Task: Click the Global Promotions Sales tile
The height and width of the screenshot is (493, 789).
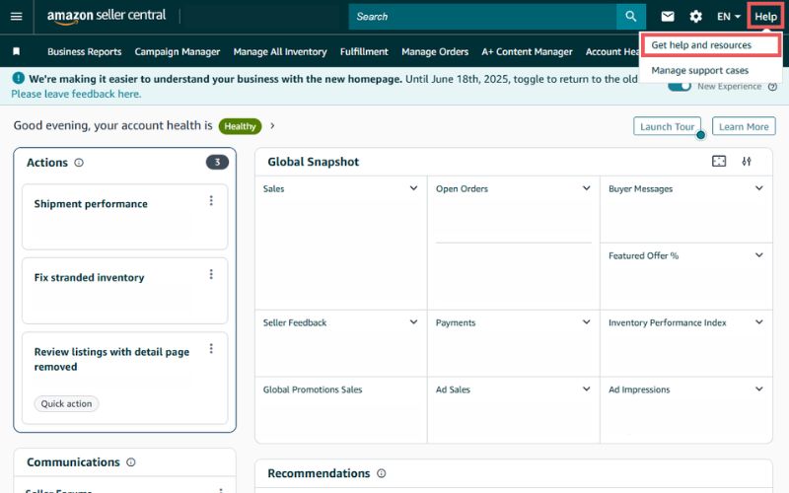Action: click(x=340, y=409)
